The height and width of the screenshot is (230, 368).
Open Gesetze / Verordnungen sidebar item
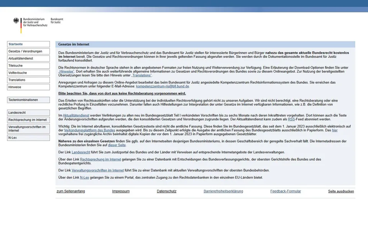(x=28, y=51)
